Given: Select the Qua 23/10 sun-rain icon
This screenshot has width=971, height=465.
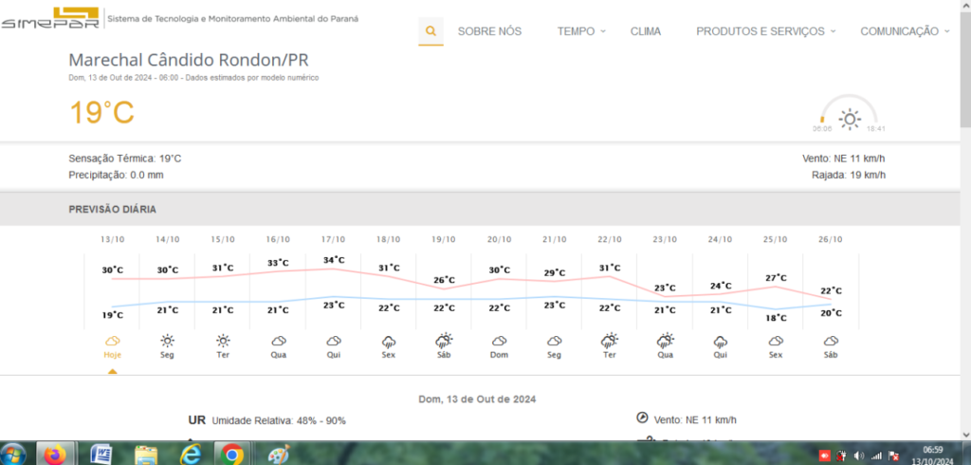Looking at the screenshot, I should click(x=665, y=341).
